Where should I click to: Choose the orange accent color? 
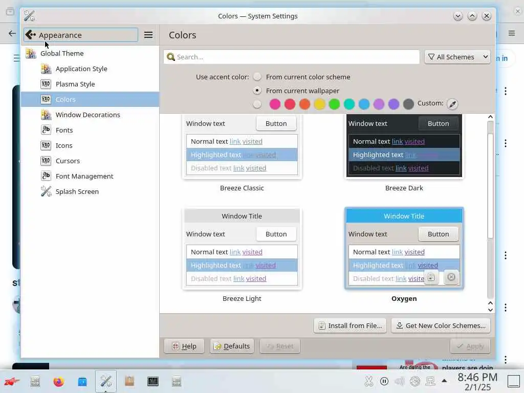pyautogui.click(x=304, y=104)
